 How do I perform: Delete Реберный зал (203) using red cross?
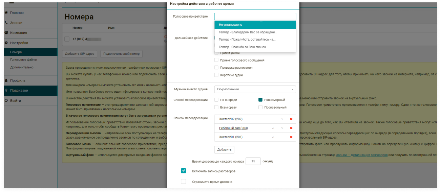[x=291, y=128]
